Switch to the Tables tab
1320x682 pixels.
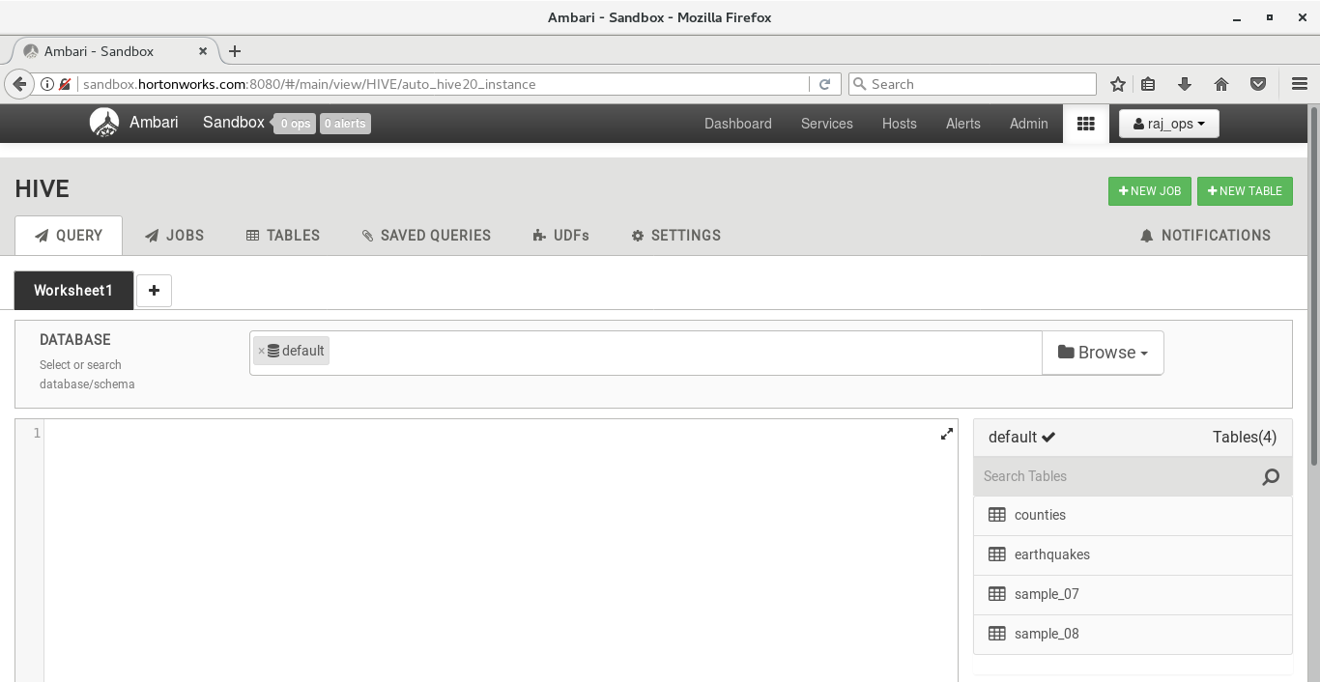click(283, 236)
